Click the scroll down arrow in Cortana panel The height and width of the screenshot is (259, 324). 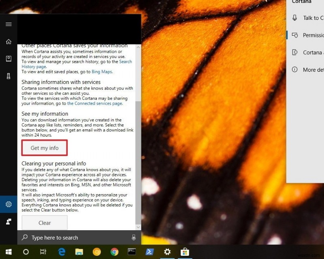tap(138, 227)
